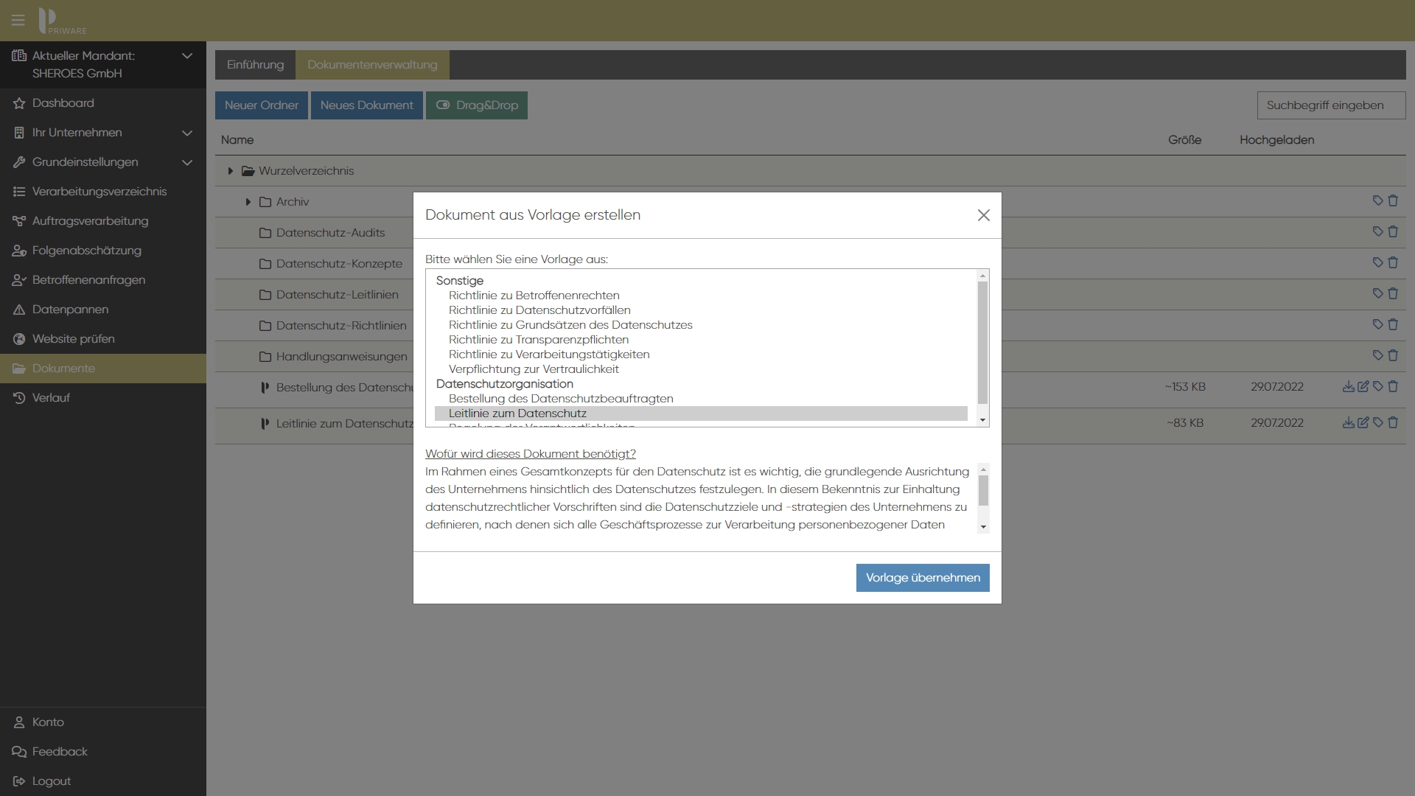Open the Verlauf history page
1415x796 pixels.
coord(51,398)
